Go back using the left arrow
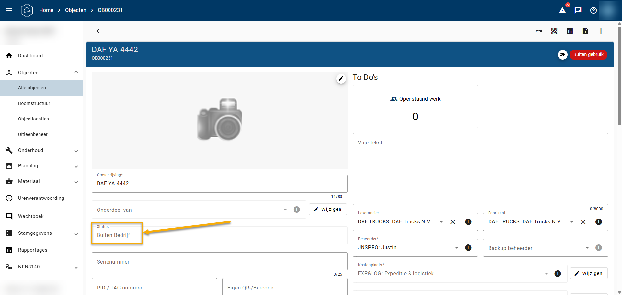622x295 pixels. click(99, 31)
